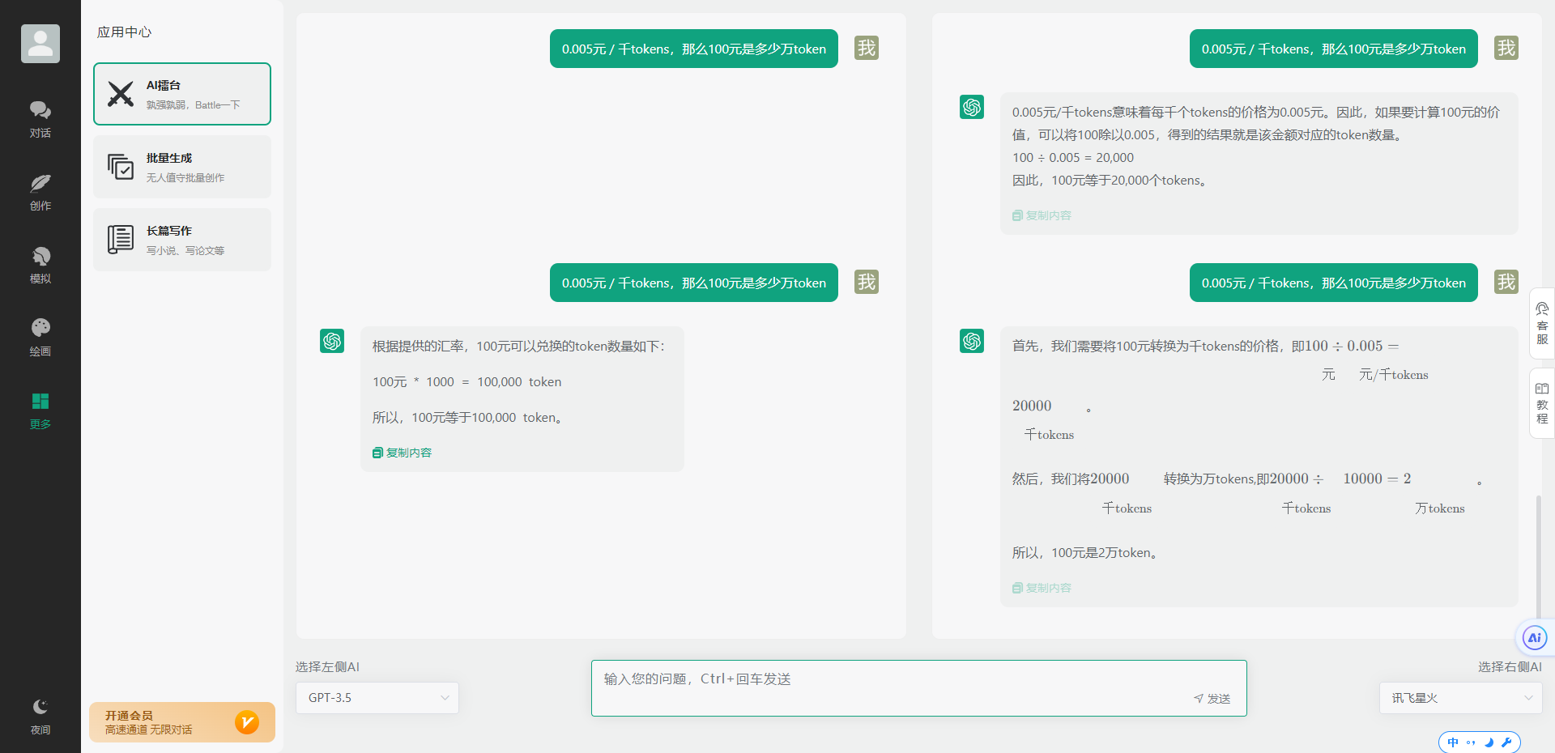The image size is (1555, 753).
Task: Open the 讯飞星火 right AI selector
Action: click(1460, 697)
